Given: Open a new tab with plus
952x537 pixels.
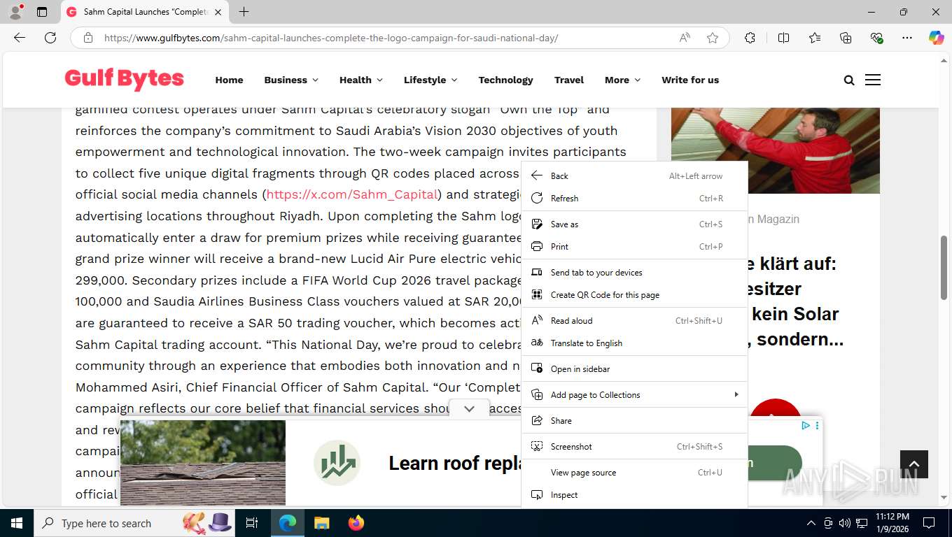Looking at the screenshot, I should pos(244,12).
